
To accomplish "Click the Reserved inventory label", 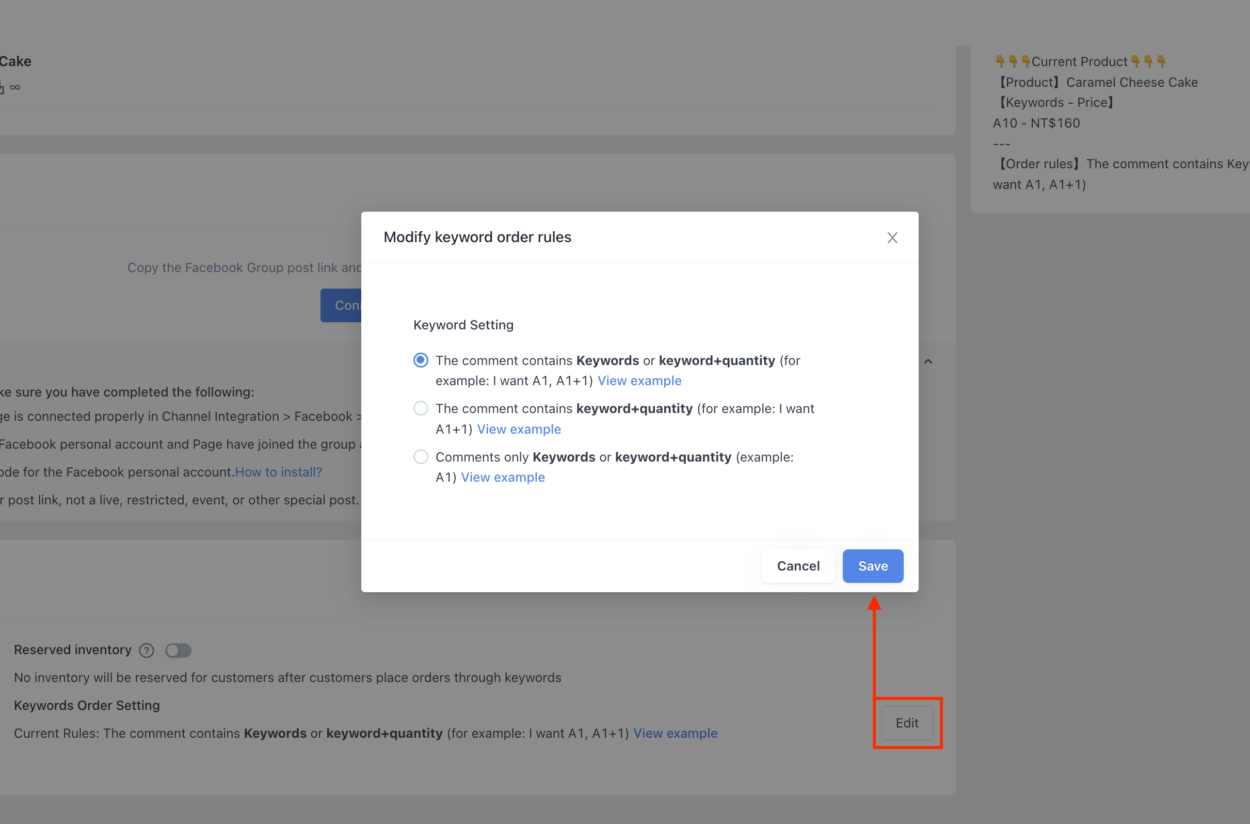I will click(x=72, y=650).
